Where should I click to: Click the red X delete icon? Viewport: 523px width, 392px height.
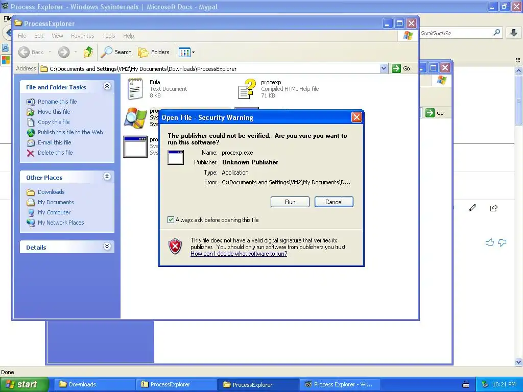pos(30,153)
